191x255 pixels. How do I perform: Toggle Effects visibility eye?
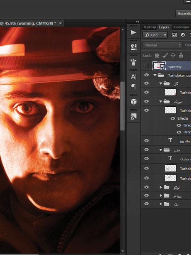[x=173, y=118]
